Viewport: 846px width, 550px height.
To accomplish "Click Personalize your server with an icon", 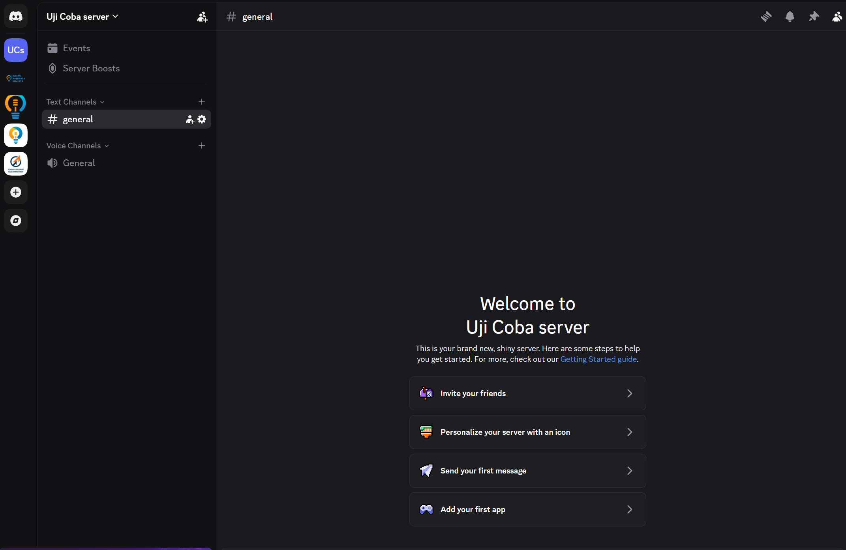I will point(527,432).
